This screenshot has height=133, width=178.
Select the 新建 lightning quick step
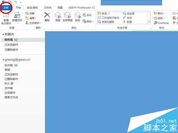pyautogui.click(x=127, y=22)
